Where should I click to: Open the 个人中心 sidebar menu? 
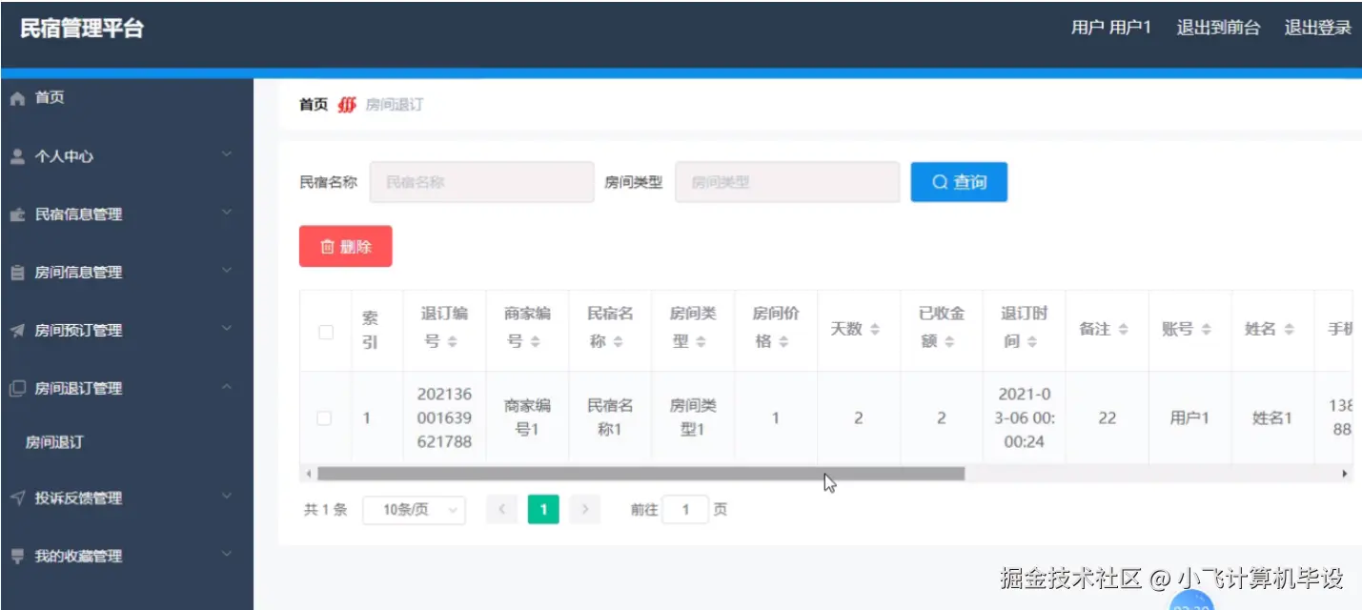[127, 156]
